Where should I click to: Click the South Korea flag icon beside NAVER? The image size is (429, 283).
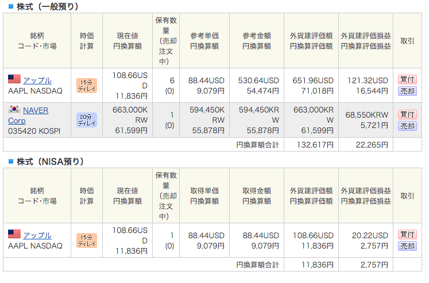point(14,109)
